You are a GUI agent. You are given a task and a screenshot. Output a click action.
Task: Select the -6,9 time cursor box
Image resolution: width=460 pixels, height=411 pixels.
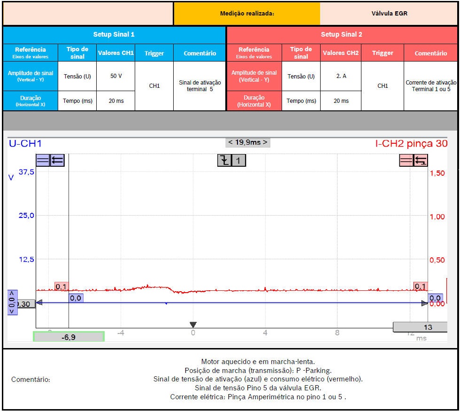pyautogui.click(x=69, y=336)
